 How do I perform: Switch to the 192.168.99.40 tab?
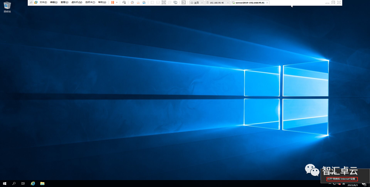point(216,3)
